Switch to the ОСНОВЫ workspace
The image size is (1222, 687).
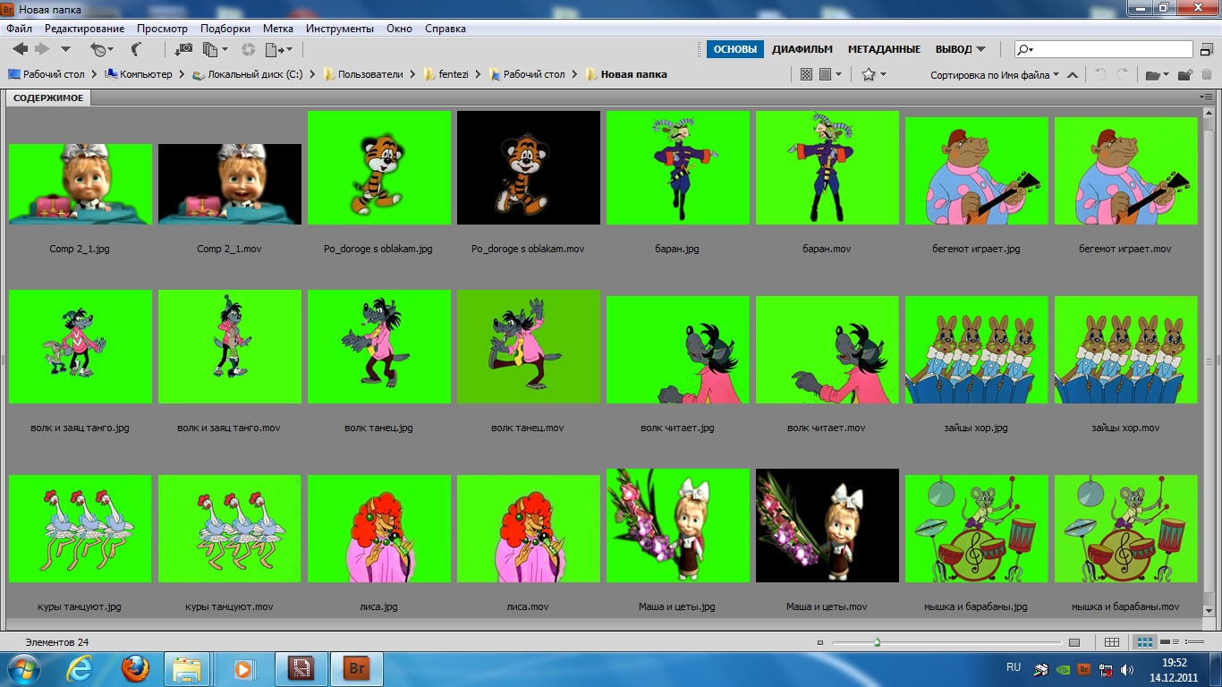734,49
